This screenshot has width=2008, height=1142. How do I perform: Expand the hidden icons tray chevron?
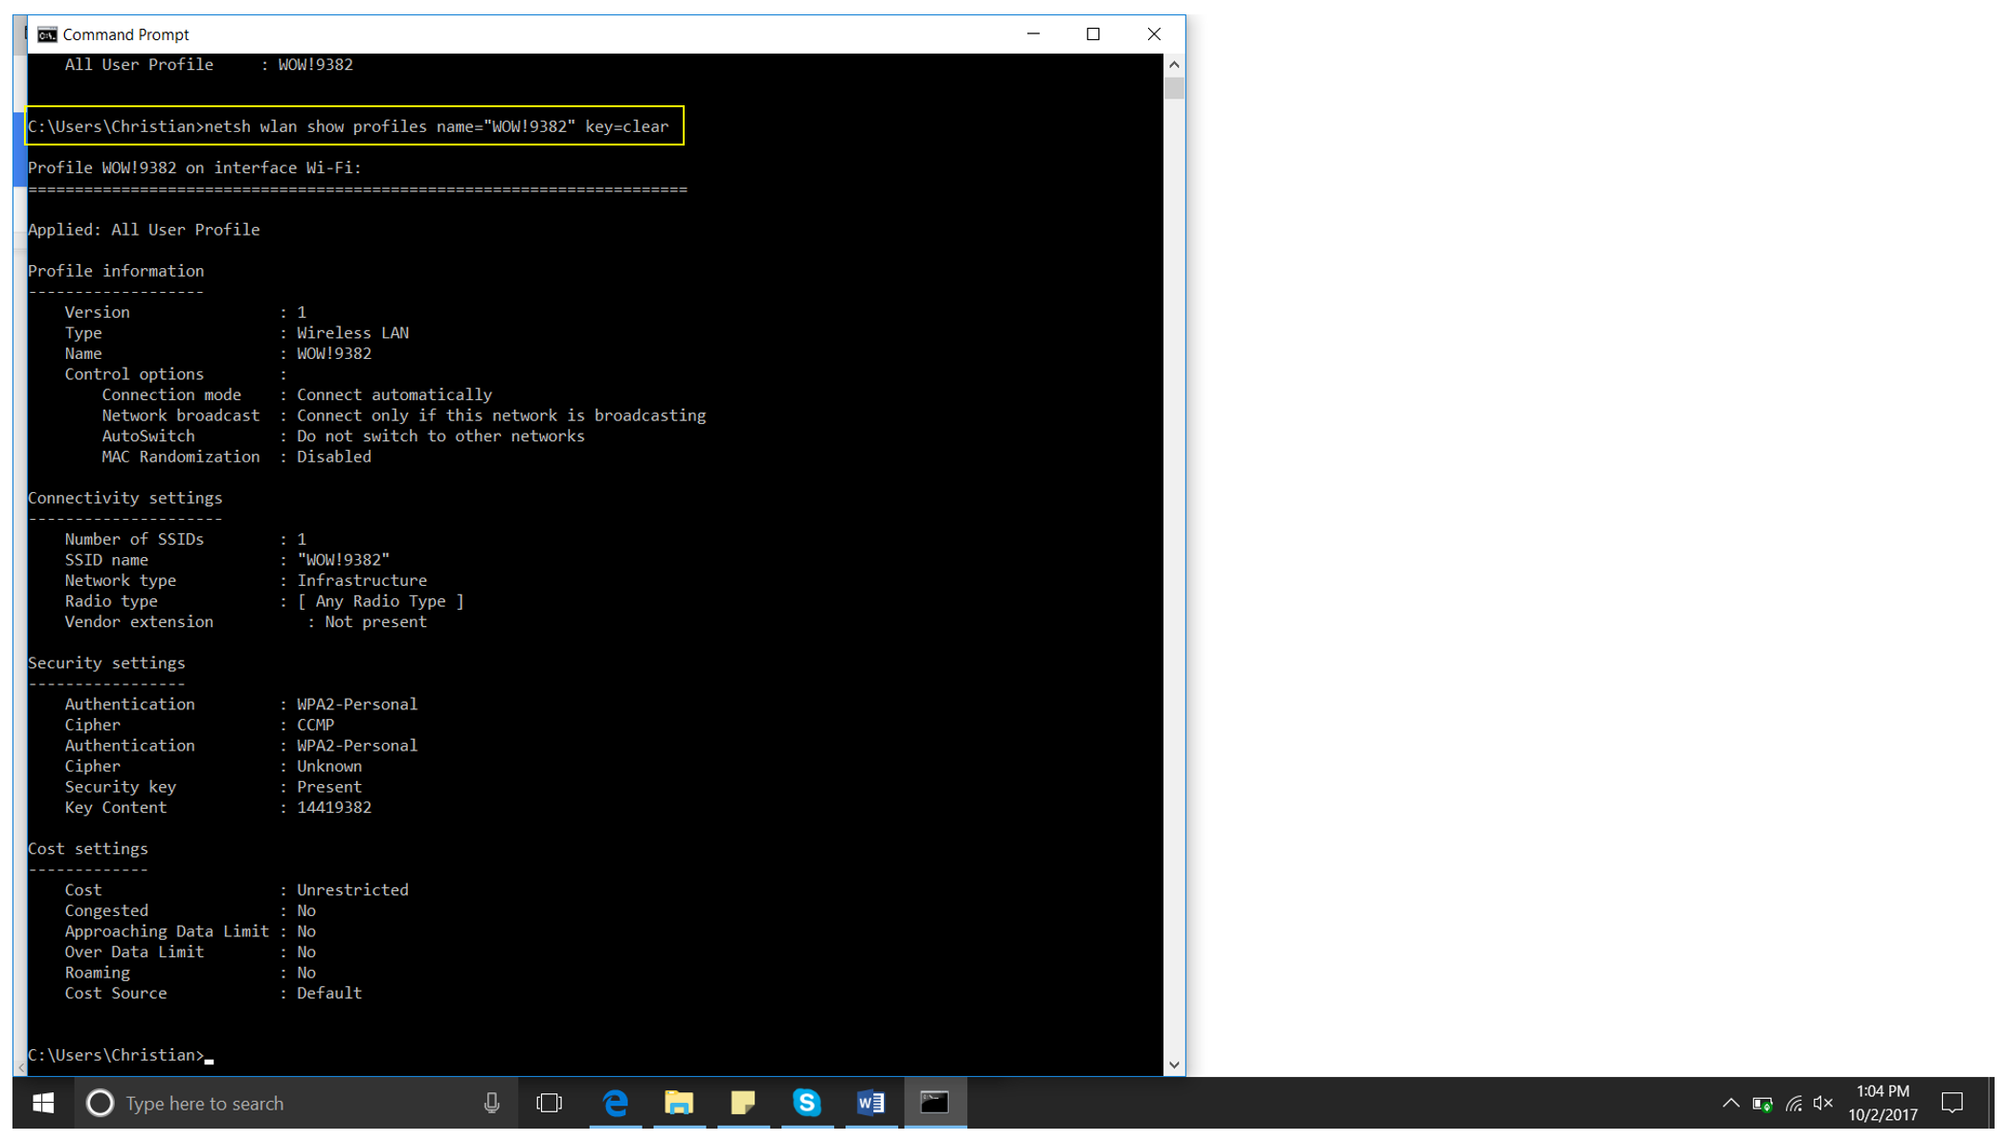[1732, 1103]
